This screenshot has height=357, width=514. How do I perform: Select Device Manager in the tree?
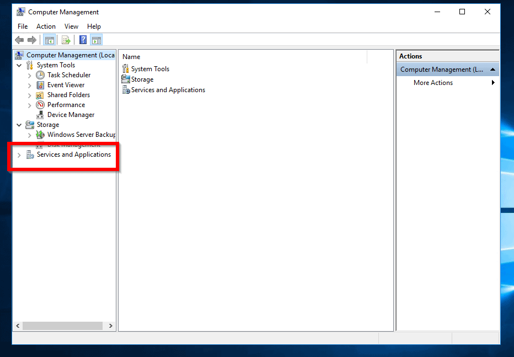point(71,115)
